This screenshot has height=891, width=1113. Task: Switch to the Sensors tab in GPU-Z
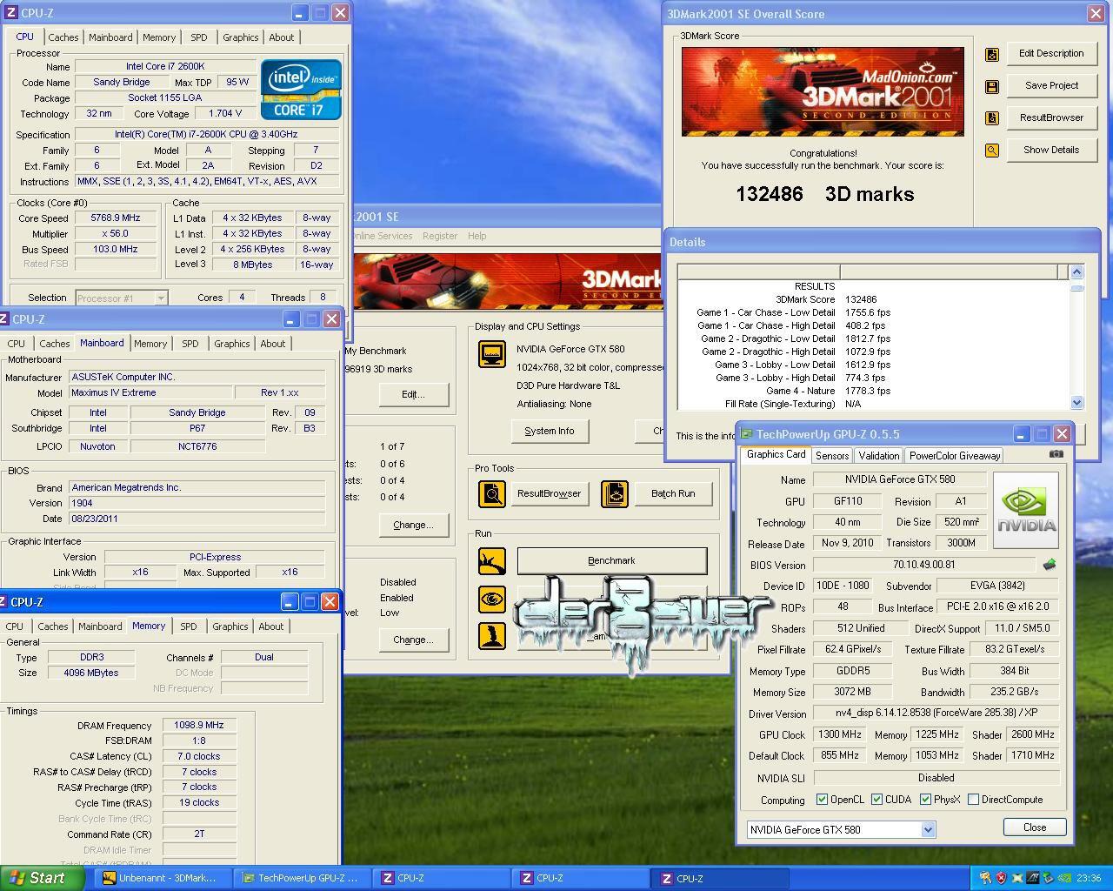[831, 456]
